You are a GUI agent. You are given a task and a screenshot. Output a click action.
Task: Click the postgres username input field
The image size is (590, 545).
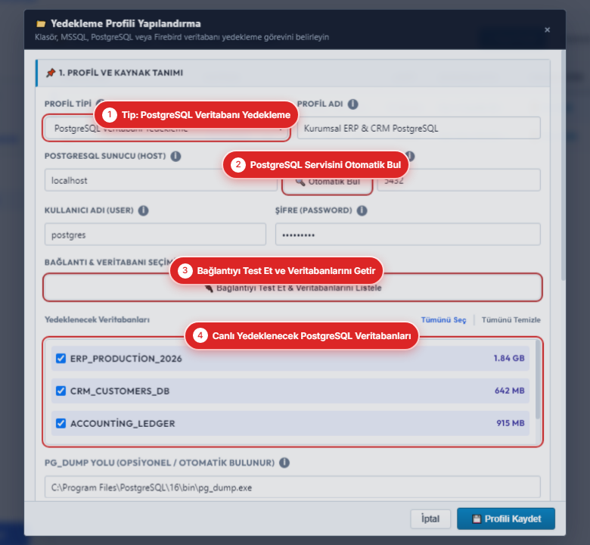click(x=155, y=235)
